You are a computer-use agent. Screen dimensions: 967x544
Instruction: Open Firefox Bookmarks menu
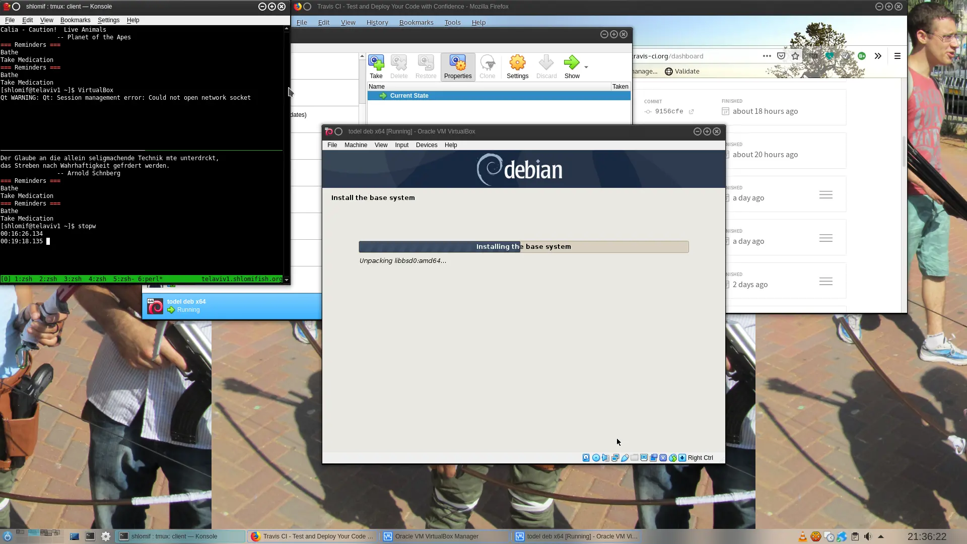click(x=416, y=23)
